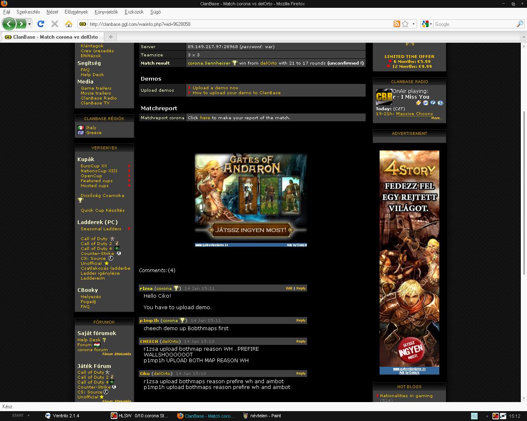Click the search magnifier icon
This screenshot has height=421, width=527.
(x=520, y=24)
